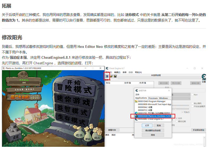Click Cheat Engine 6.7 icon in process list
Screen dimensions: 210x150
(136, 119)
